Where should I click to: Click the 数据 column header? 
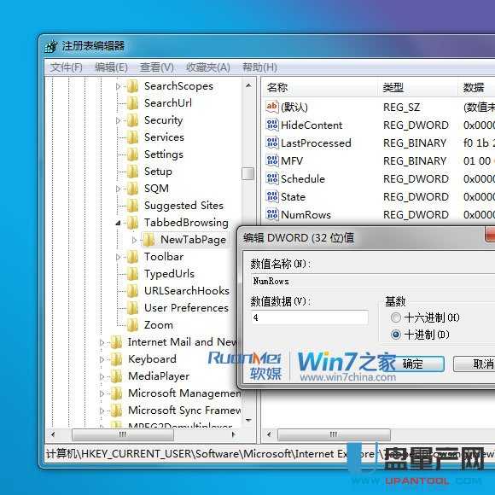point(477,87)
